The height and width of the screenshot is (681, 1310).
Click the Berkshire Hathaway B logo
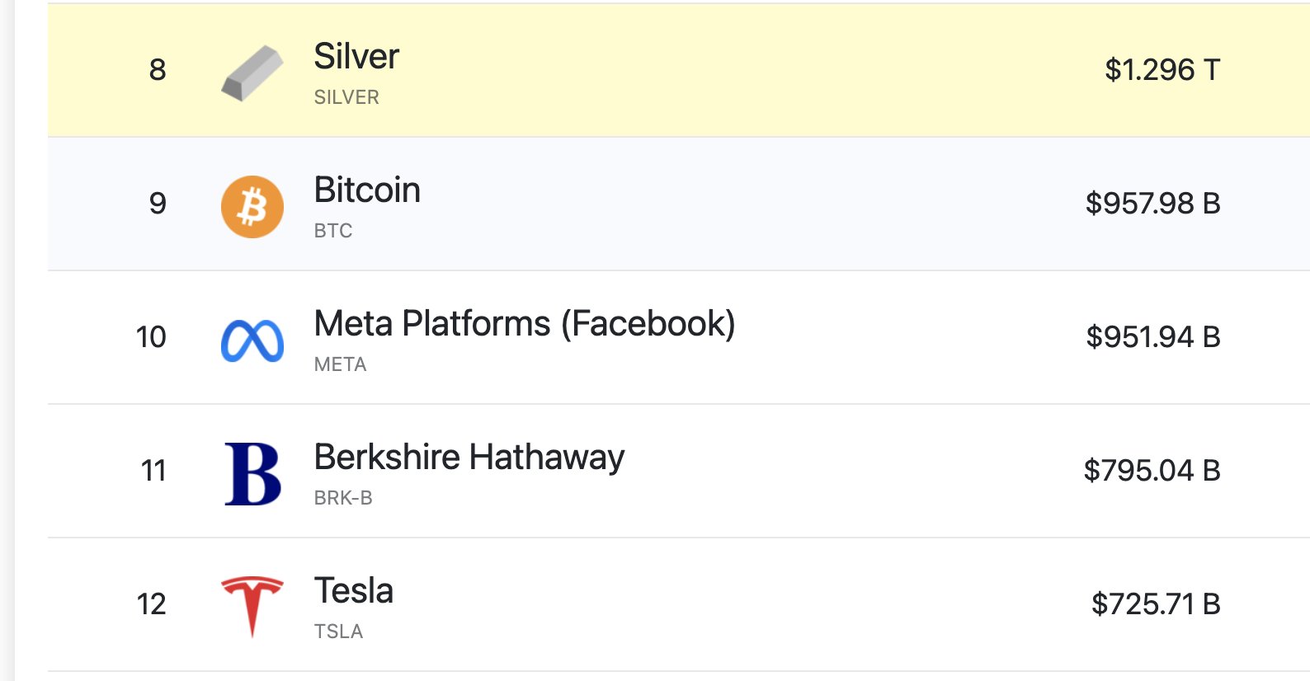(x=252, y=474)
